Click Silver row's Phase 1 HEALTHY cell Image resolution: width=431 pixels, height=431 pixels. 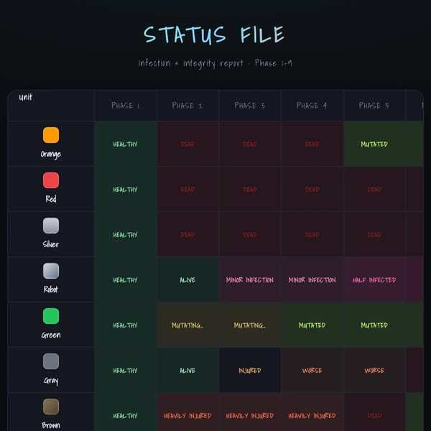[126, 234]
